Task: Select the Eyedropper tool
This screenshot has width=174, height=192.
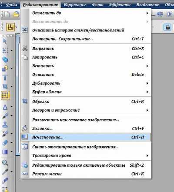Action: coord(5,171)
